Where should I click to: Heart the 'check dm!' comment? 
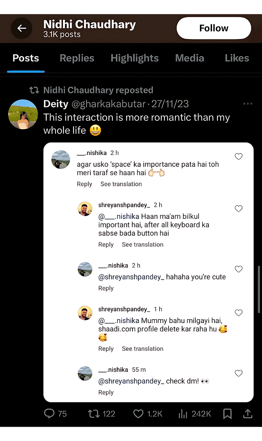coord(239,373)
